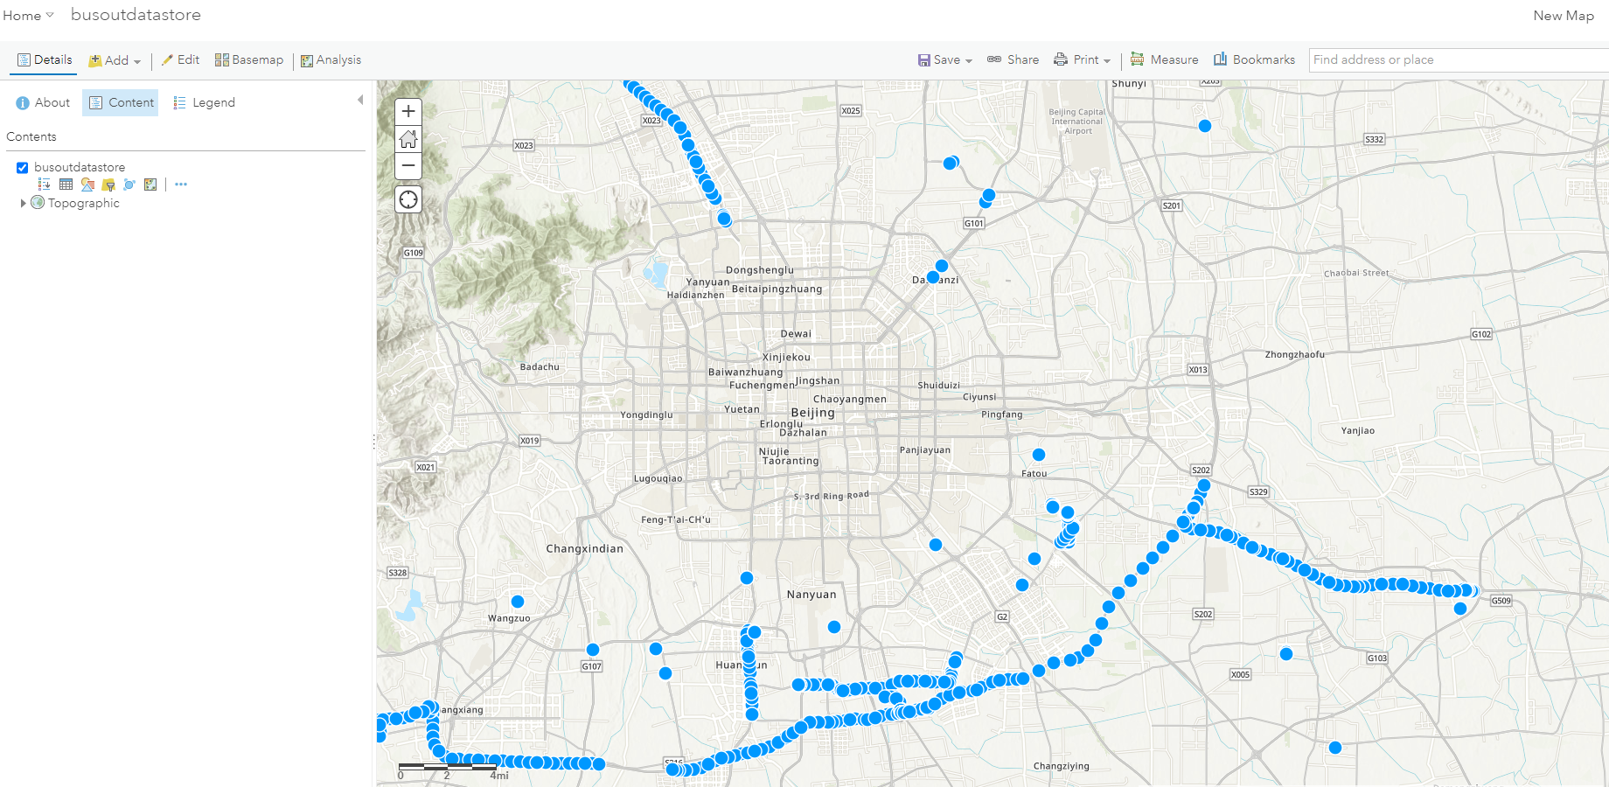Click the New Map link
This screenshot has height=787, width=1609.
tap(1564, 15)
